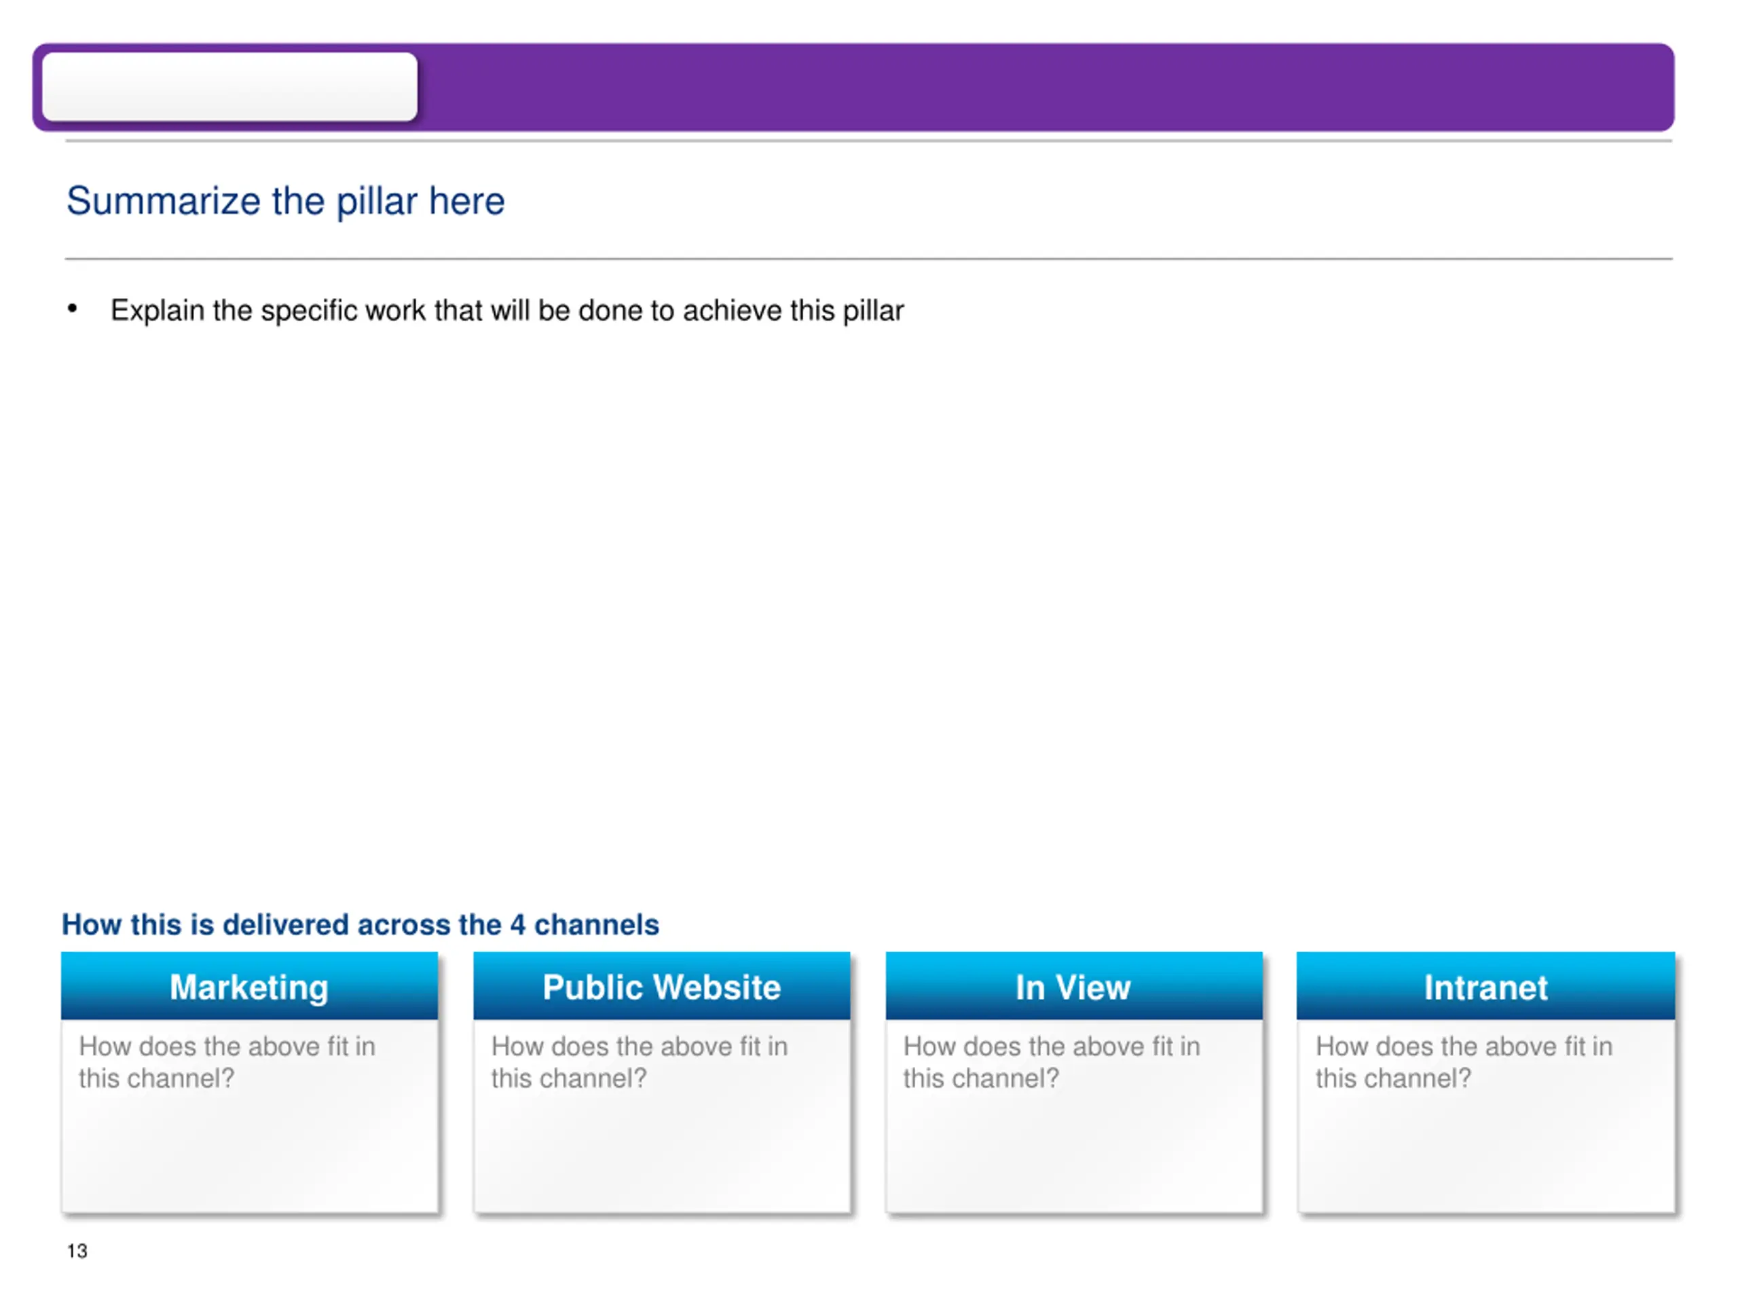The image size is (1738, 1303).
Task: Click the empty white title box
Action: [x=229, y=86]
